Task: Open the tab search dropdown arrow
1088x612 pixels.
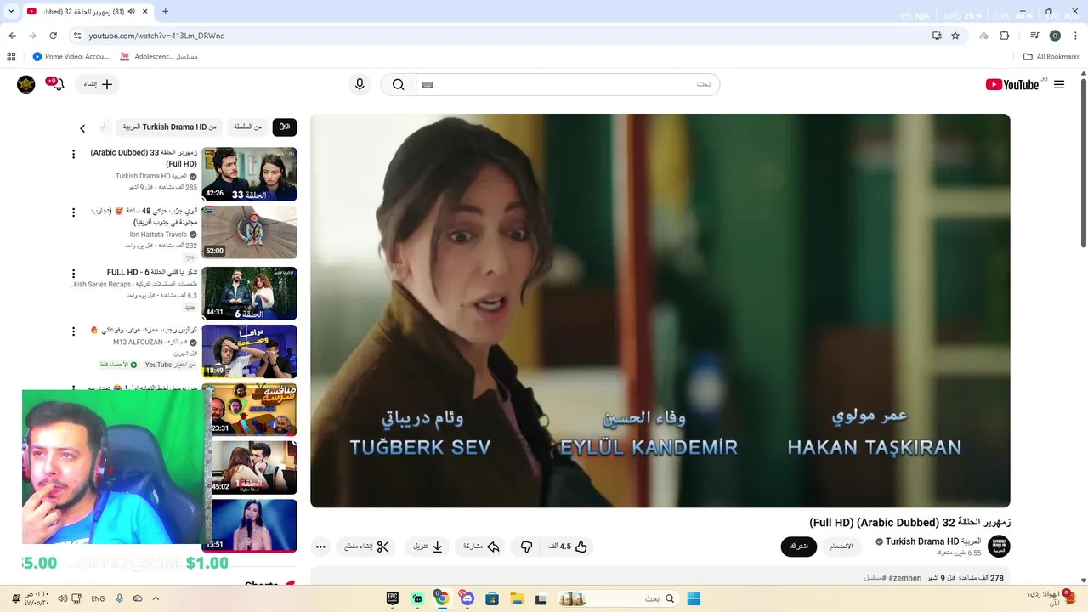Action: pos(11,12)
